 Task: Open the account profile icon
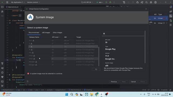(155, 2)
